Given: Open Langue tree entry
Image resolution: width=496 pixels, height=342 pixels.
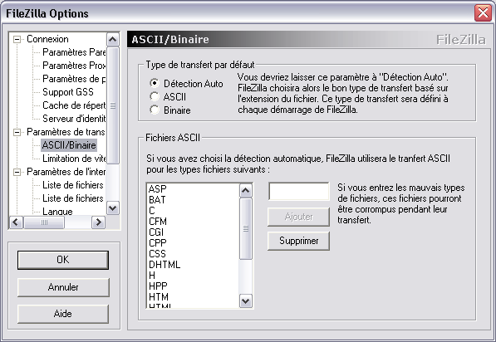Looking at the screenshot, I should coord(57,211).
